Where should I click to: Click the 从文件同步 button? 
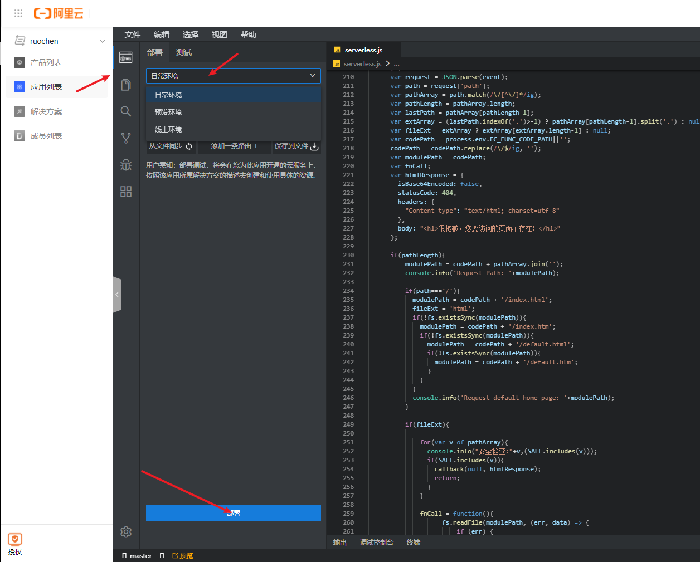tap(171, 146)
